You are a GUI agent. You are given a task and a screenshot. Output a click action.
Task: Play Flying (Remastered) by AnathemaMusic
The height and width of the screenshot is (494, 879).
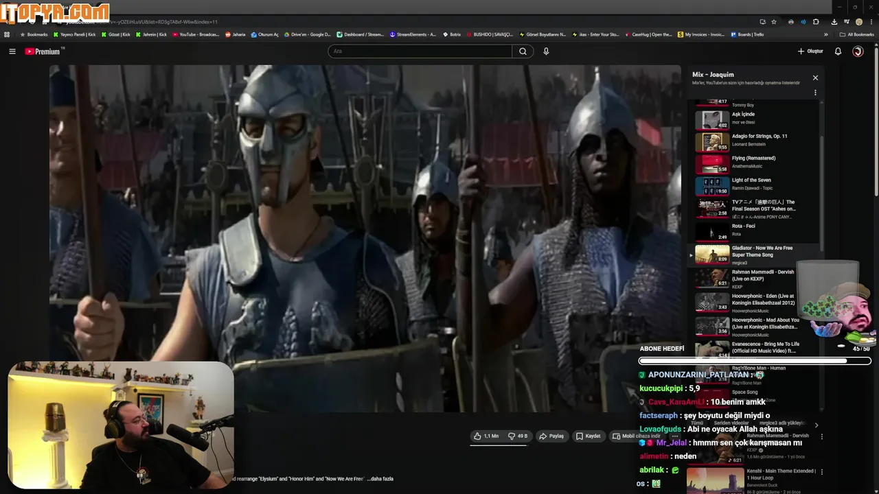755,163
